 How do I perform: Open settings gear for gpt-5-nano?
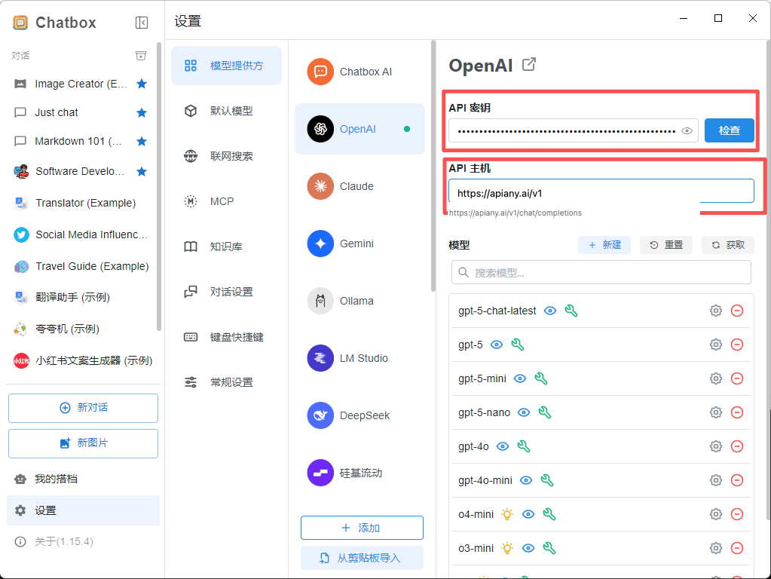tap(716, 412)
